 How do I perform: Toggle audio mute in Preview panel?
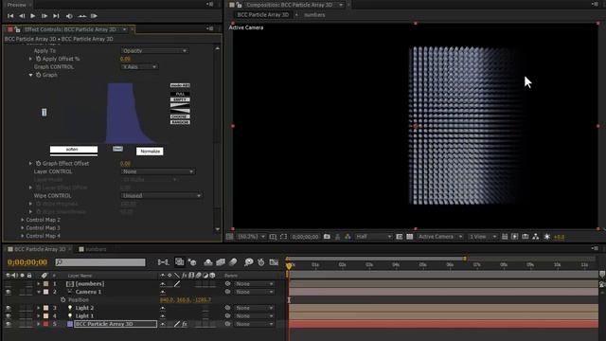(x=69, y=16)
